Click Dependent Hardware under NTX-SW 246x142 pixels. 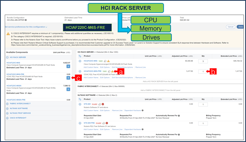tap(133, 110)
